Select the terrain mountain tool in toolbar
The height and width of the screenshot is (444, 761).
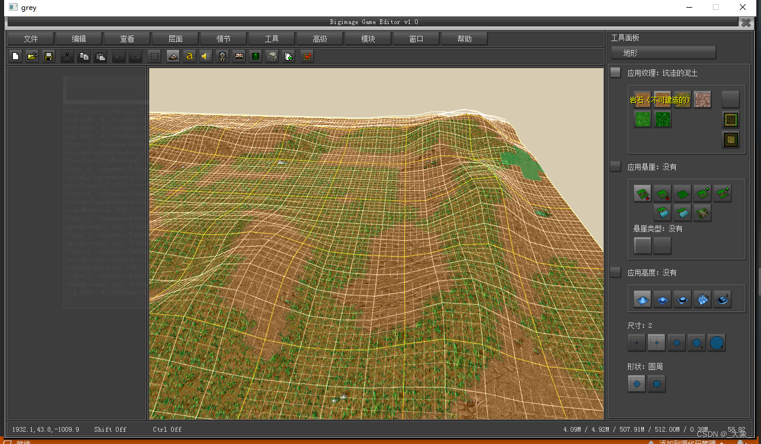click(173, 56)
